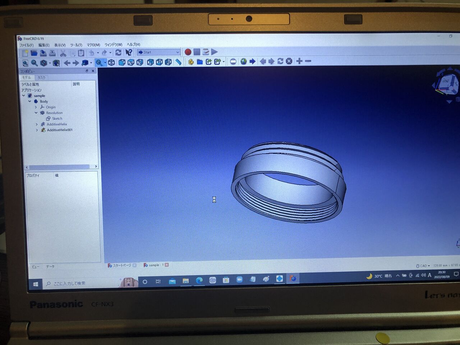Expand the Origin tree node

(x=36, y=107)
